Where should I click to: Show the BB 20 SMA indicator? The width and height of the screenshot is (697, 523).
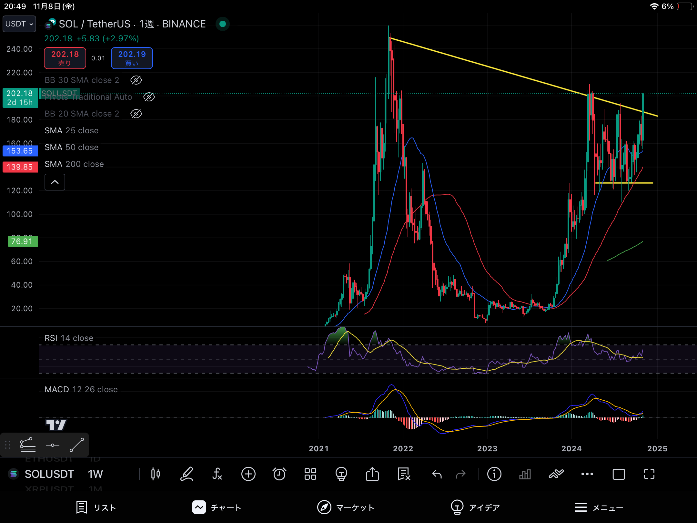pos(136,114)
